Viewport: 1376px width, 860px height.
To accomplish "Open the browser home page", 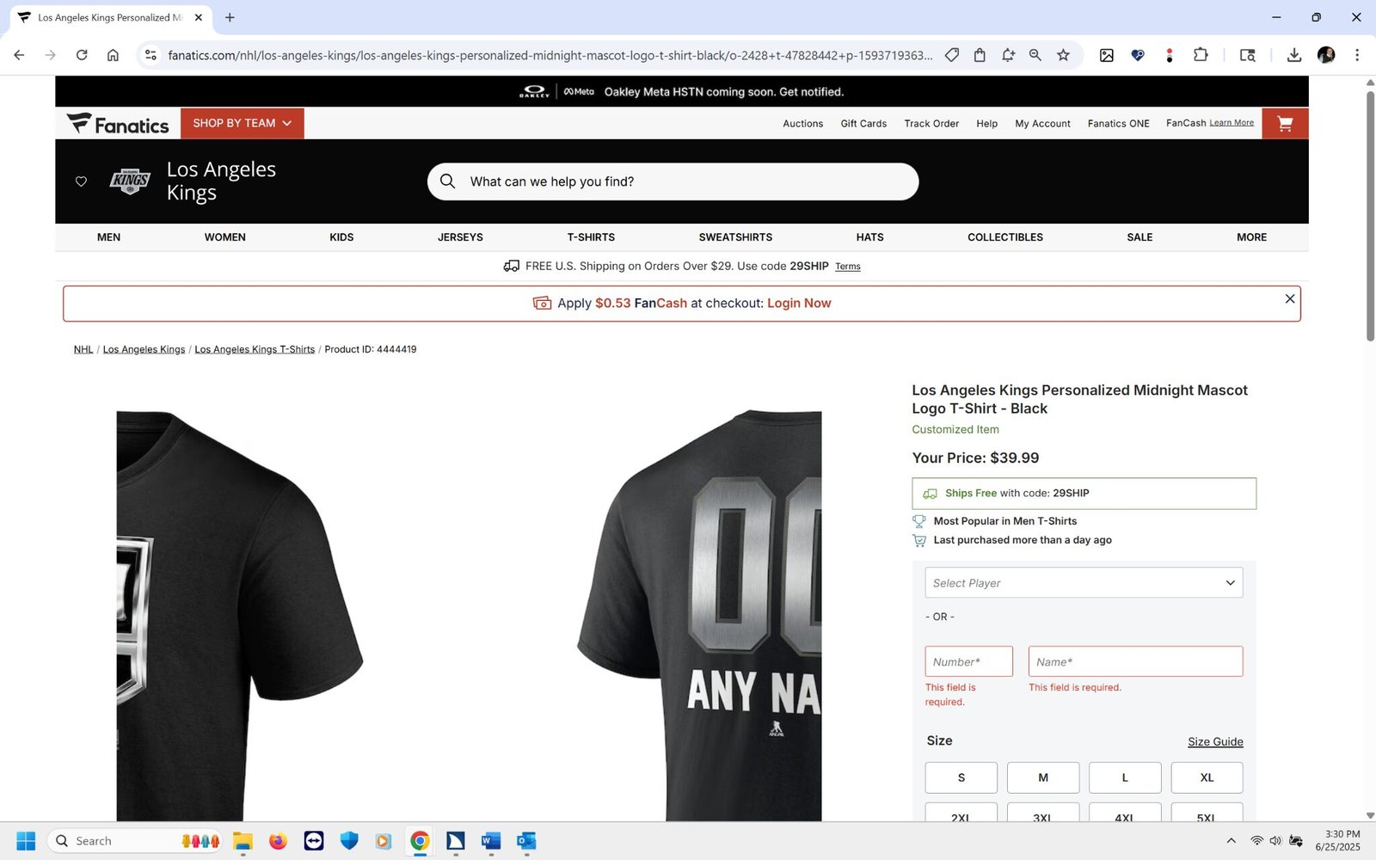I will point(113,55).
